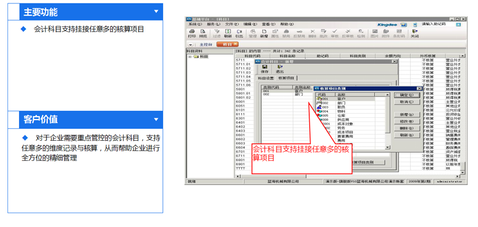The image size is (478, 227).
Task: Close the module with the 关闭 toolbar icon
Action: coord(414,33)
